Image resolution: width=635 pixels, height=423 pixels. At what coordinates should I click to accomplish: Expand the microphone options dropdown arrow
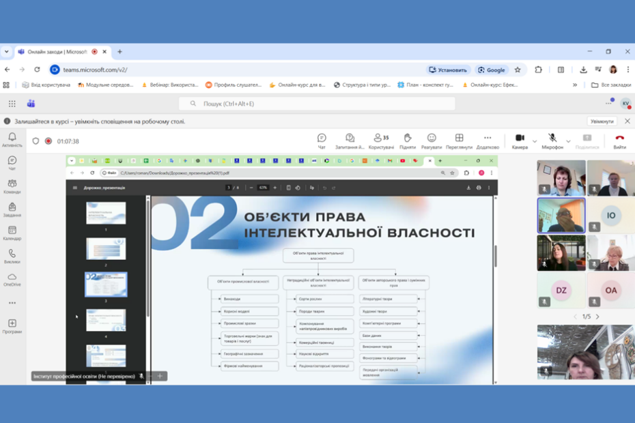[x=568, y=141]
